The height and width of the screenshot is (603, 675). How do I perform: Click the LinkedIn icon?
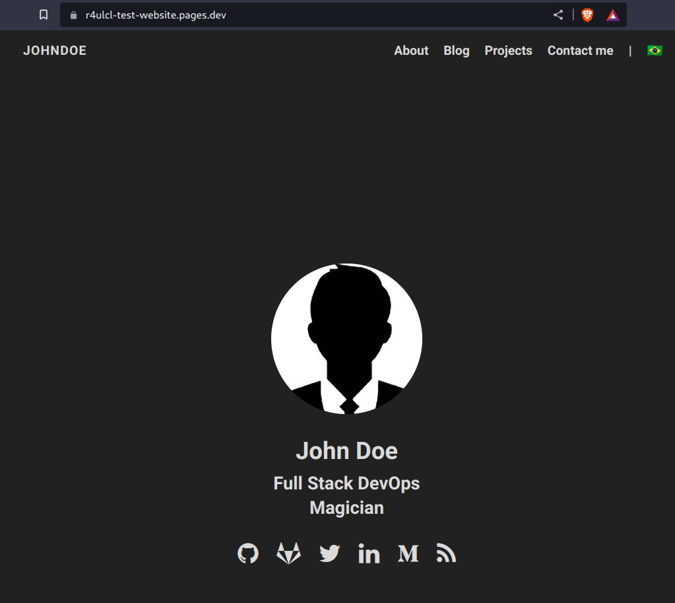click(369, 553)
